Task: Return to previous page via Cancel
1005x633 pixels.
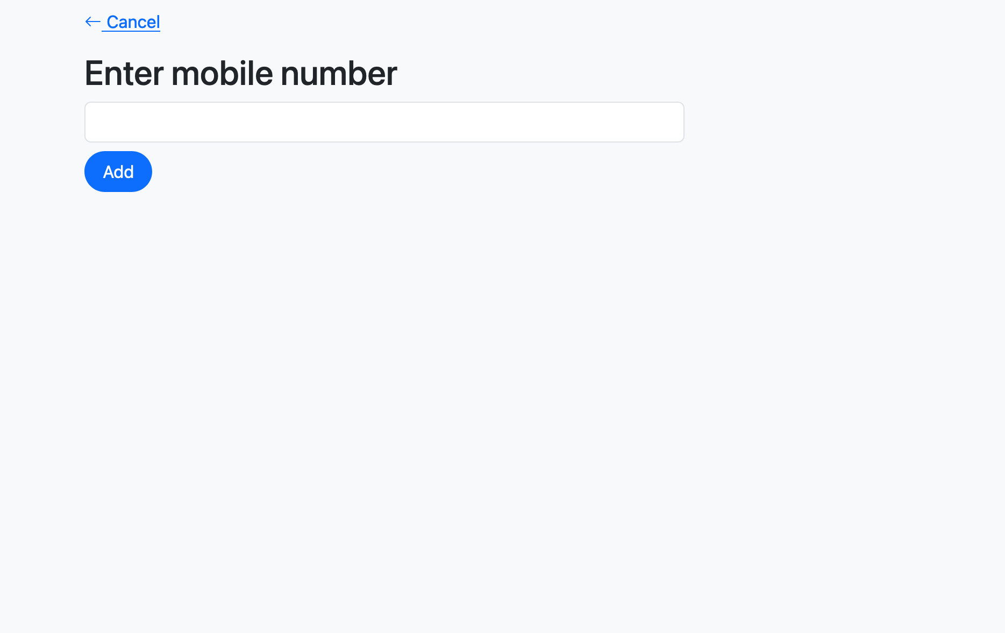Action: (x=133, y=22)
